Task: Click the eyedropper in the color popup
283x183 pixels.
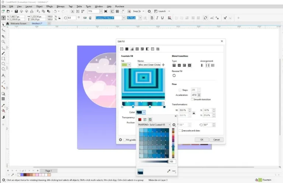Action: (168, 171)
